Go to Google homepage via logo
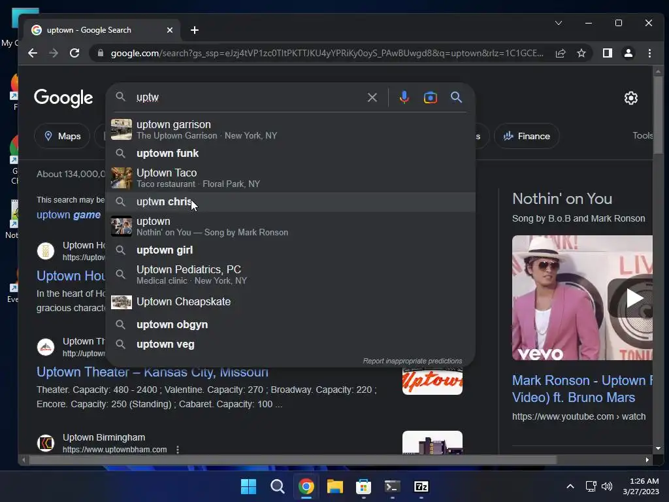Image resolution: width=669 pixels, height=502 pixels. 63,98
